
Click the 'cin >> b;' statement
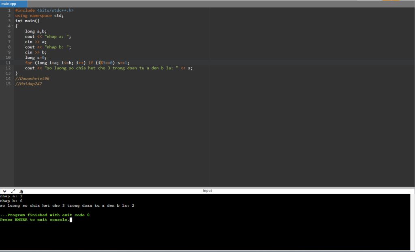[36, 52]
